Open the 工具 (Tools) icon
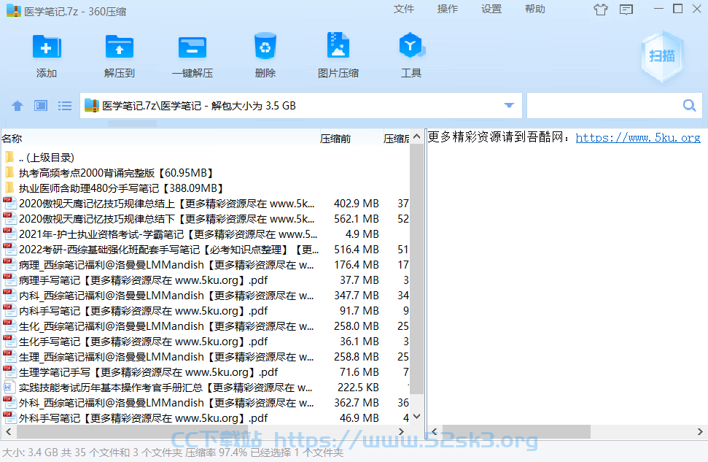The height and width of the screenshot is (462, 708). [x=411, y=46]
